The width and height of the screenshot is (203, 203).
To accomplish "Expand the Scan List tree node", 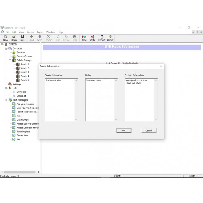I will point(10,96).
